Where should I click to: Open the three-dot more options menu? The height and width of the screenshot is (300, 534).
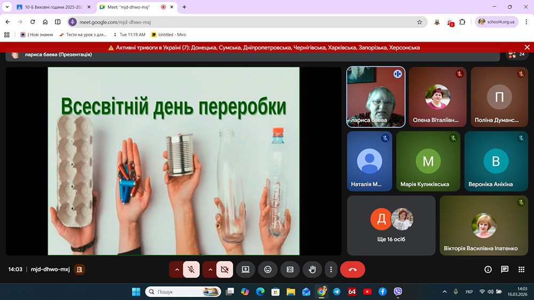point(332,270)
